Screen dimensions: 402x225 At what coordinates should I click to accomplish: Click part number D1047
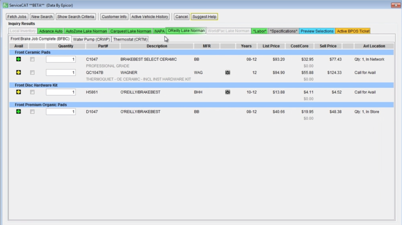coord(92,112)
